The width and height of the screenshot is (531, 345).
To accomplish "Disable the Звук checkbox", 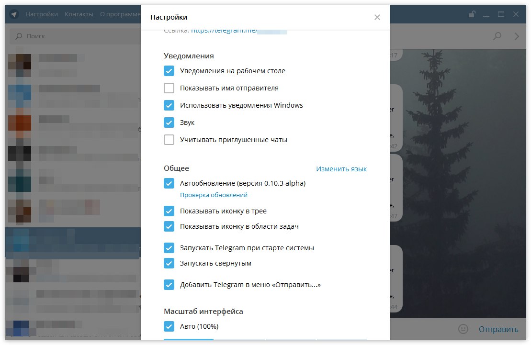I will pyautogui.click(x=169, y=122).
